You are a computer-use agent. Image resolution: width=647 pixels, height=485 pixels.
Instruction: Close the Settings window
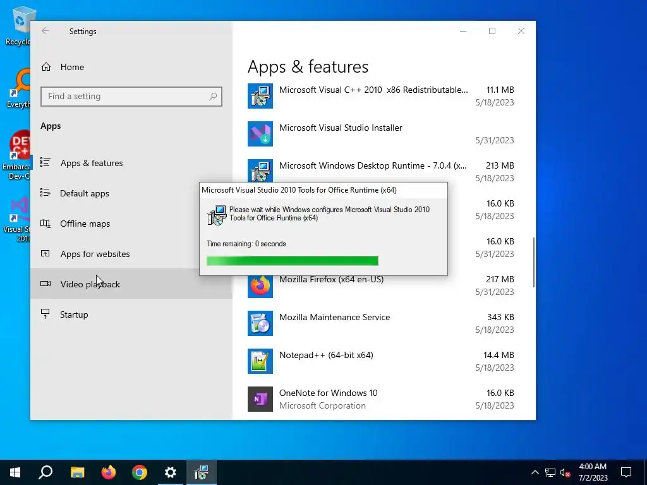[521, 31]
